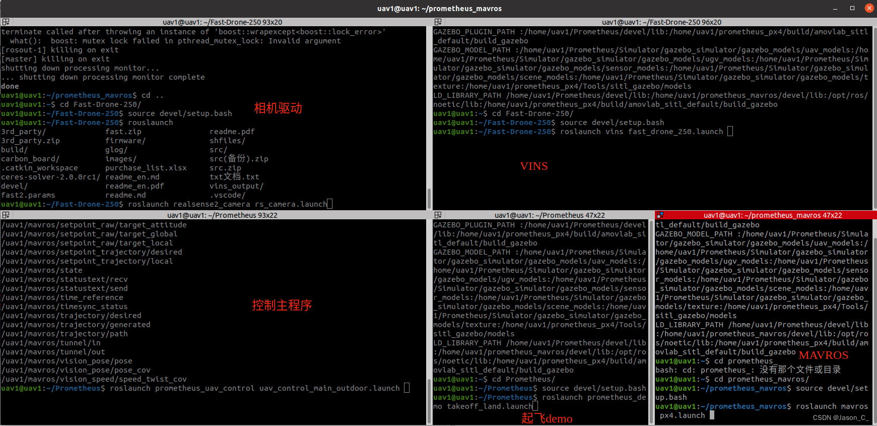
Task: Click the topic /uav1/mavros/state
Action: click(42, 270)
